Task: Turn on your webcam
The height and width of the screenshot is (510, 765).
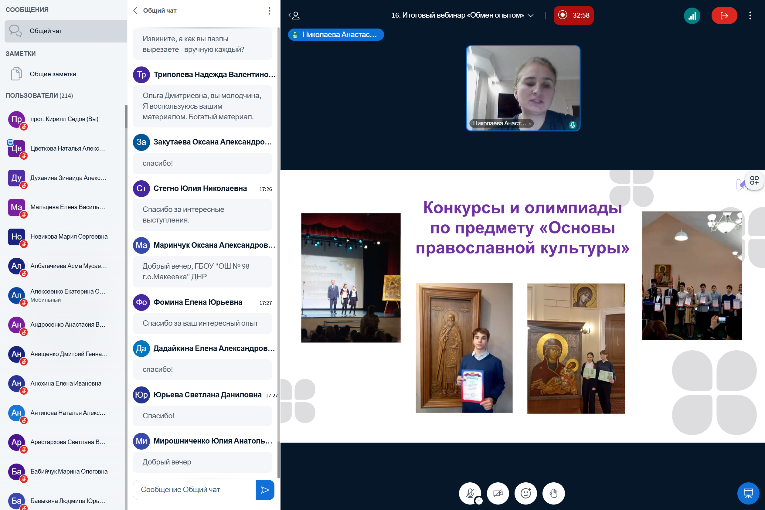Action: (498, 493)
